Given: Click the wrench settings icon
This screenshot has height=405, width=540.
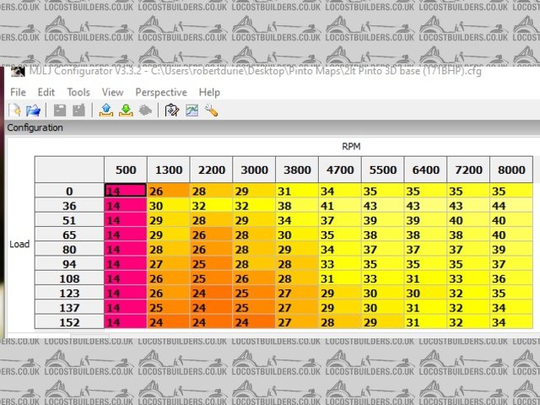Looking at the screenshot, I should pos(211,110).
